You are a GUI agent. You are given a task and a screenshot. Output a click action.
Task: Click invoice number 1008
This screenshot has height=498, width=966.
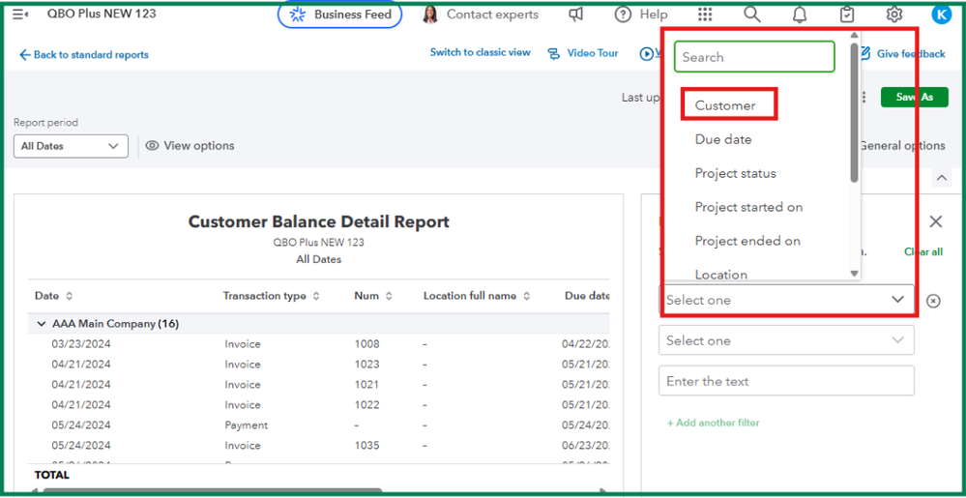pyautogui.click(x=367, y=344)
